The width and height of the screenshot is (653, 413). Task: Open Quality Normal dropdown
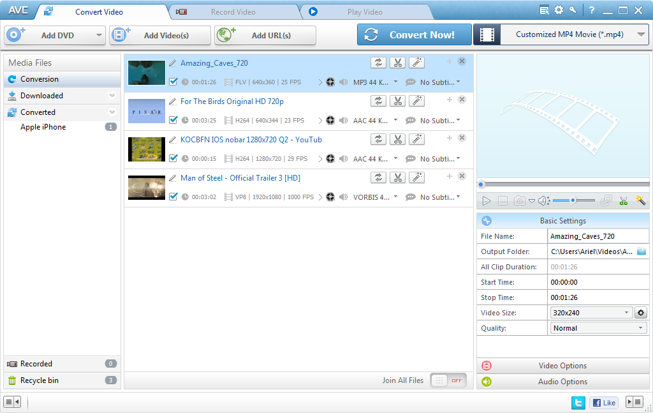point(598,328)
